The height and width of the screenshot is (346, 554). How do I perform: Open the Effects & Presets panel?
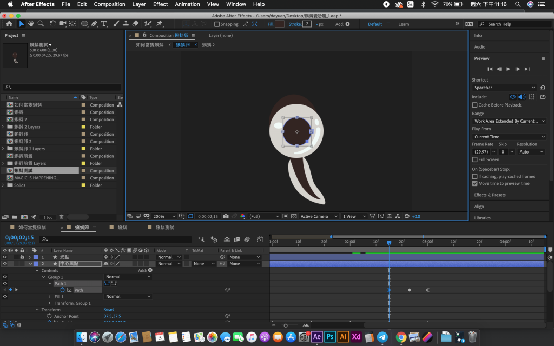point(490,195)
